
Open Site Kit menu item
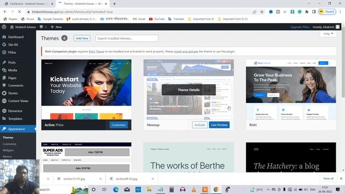[x=13, y=45]
